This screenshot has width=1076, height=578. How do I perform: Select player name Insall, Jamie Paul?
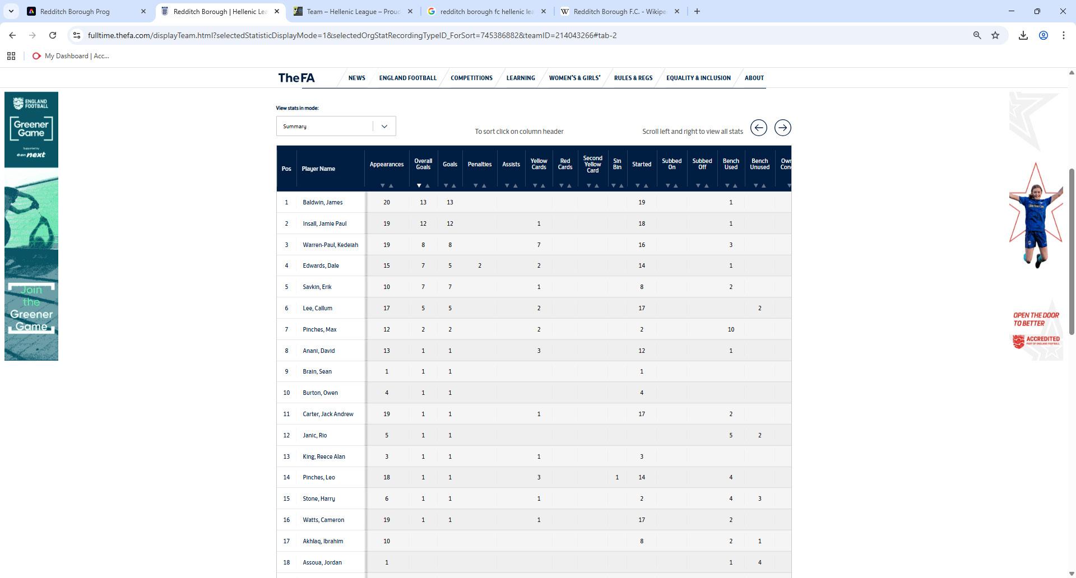[324, 223]
